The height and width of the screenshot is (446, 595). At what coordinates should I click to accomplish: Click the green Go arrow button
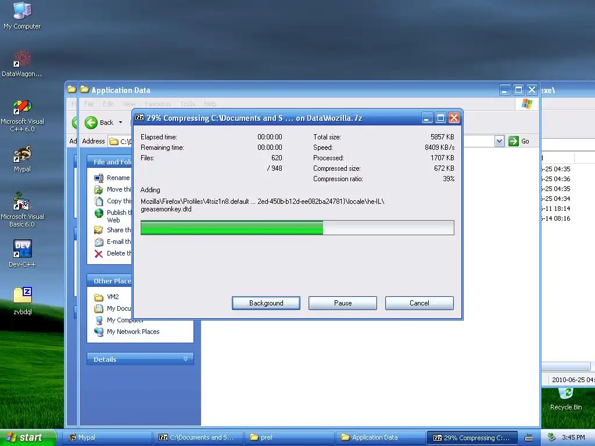[514, 141]
